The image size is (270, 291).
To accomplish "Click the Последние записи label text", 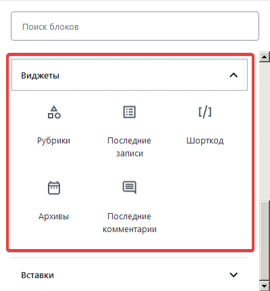I will coord(130,147).
